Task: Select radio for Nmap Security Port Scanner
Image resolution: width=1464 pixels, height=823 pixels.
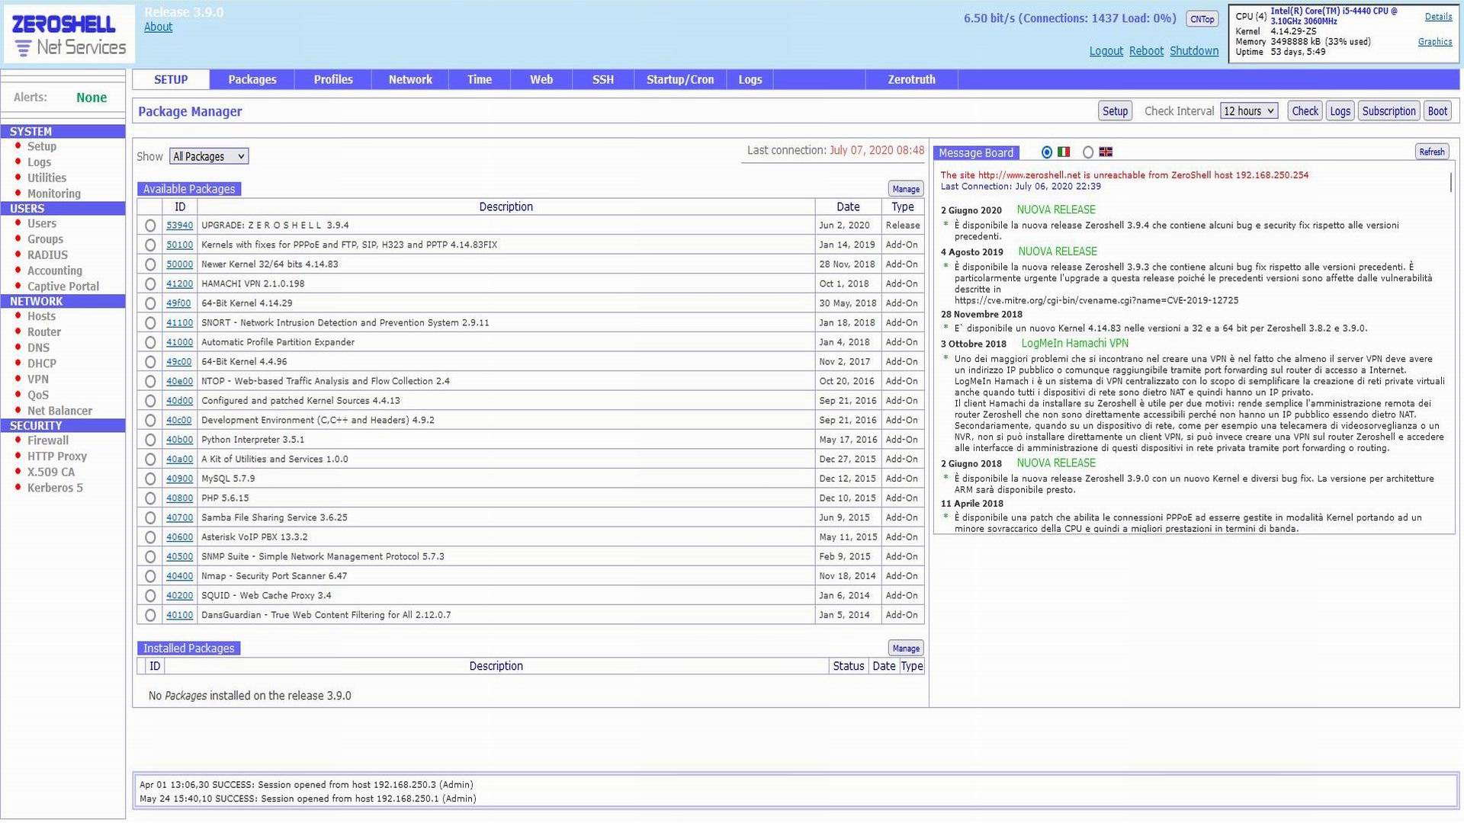Action: pyautogui.click(x=150, y=577)
